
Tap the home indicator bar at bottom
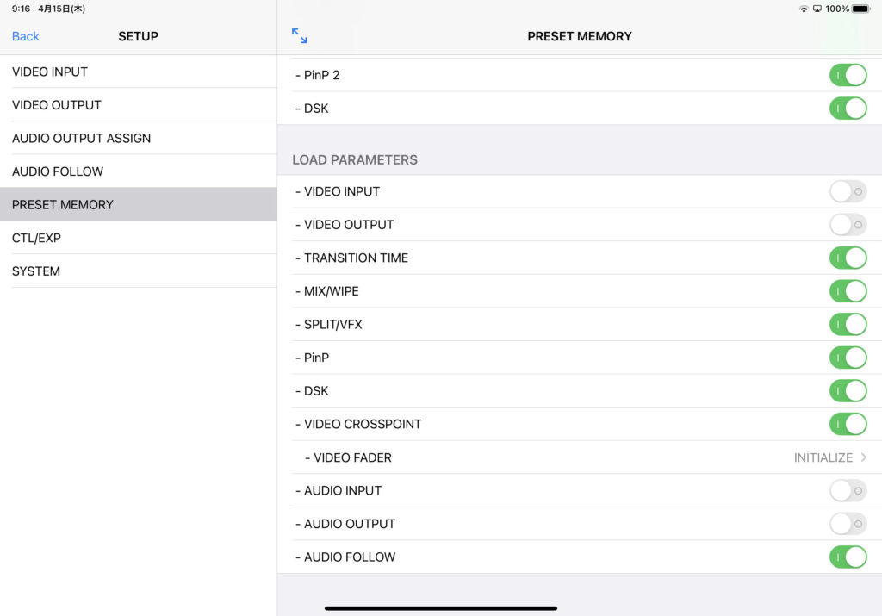[441, 608]
